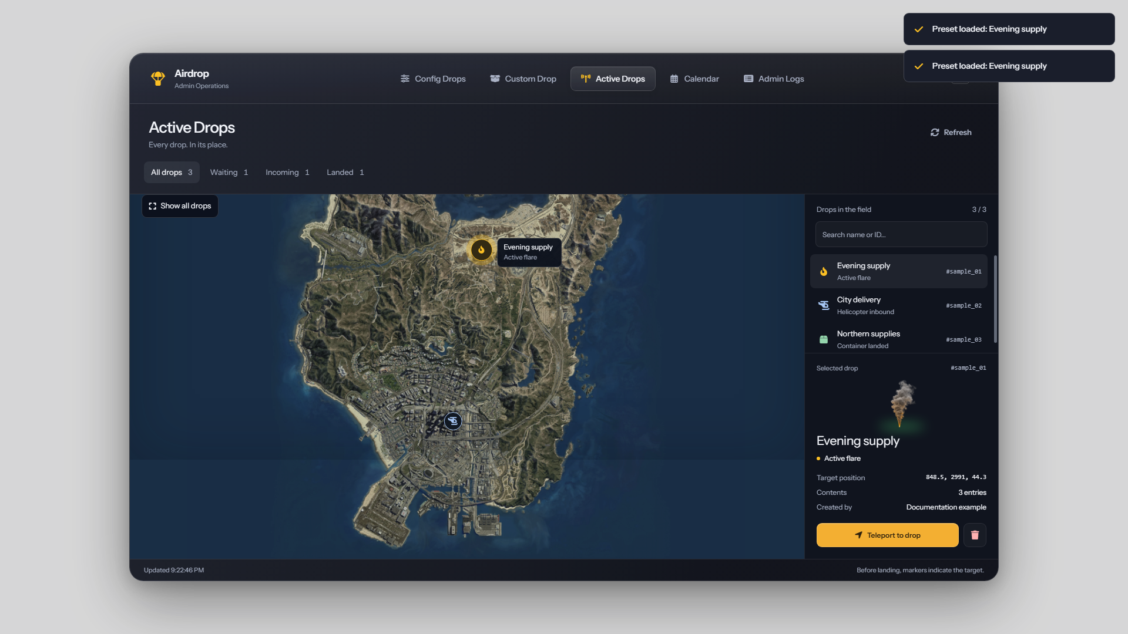Click the Evening supply map tooltip
This screenshot has height=634, width=1128.
529,252
